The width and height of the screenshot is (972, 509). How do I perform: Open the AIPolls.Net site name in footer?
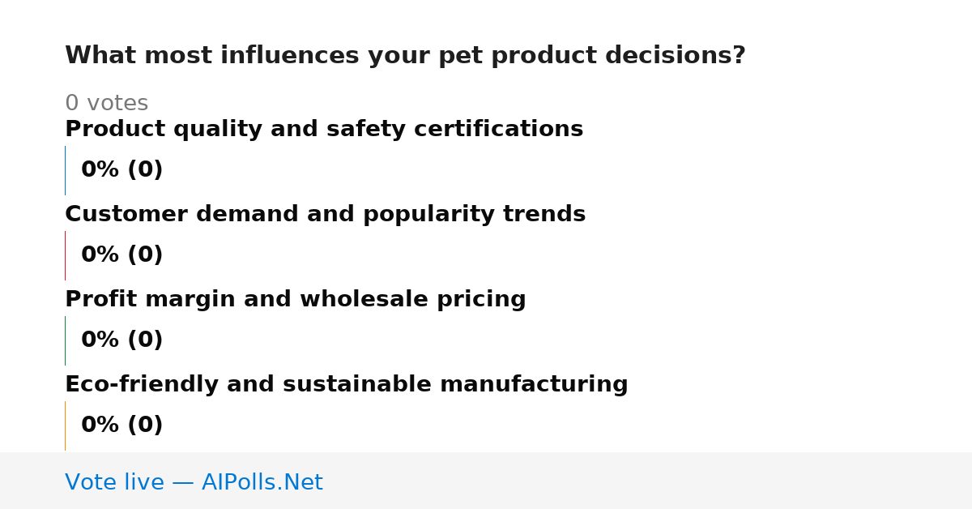[x=262, y=483]
